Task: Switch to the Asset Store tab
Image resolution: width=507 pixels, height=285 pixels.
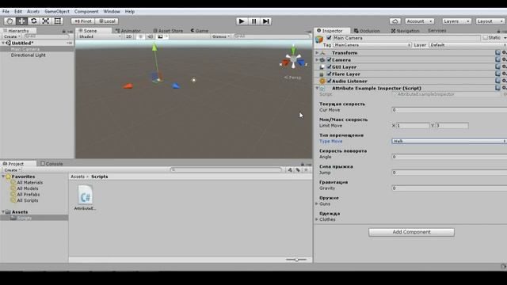Action: tap(168, 31)
